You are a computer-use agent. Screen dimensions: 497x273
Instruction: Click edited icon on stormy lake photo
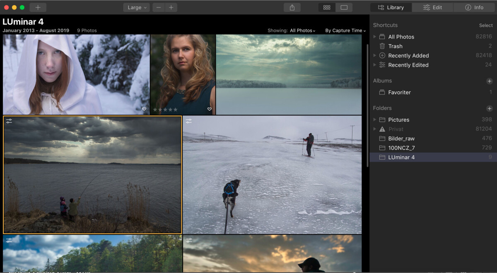9,121
